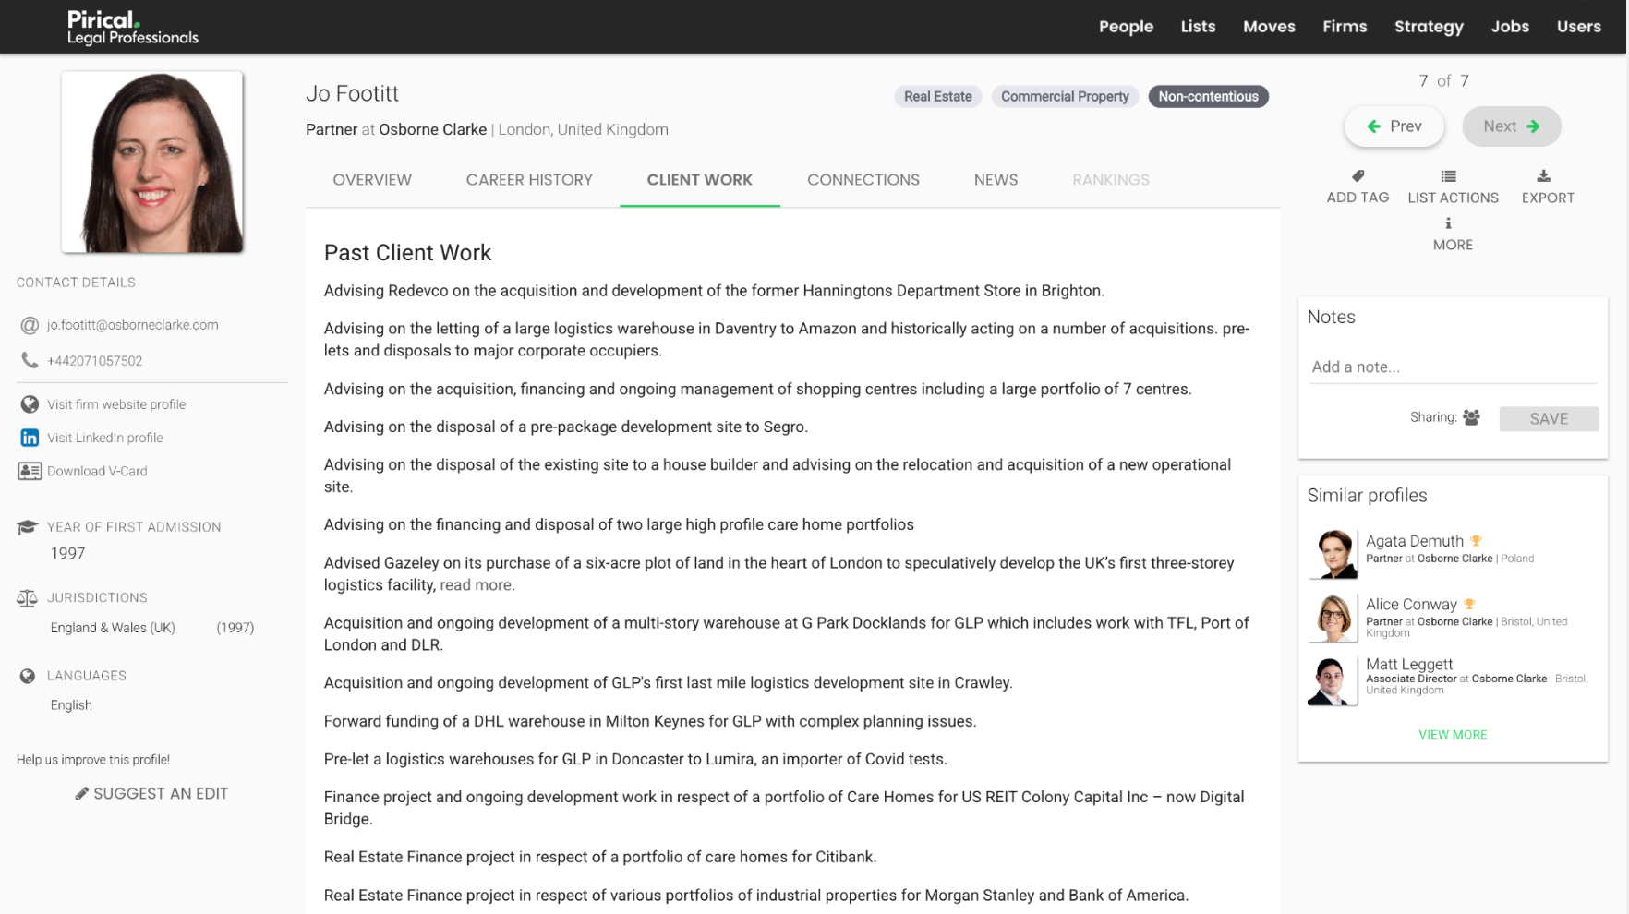Select the Client Work tab

tap(700, 180)
